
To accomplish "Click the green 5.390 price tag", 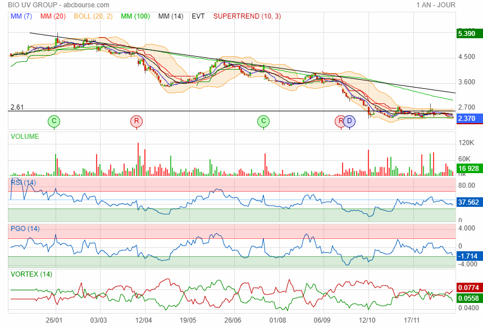I will (470, 33).
